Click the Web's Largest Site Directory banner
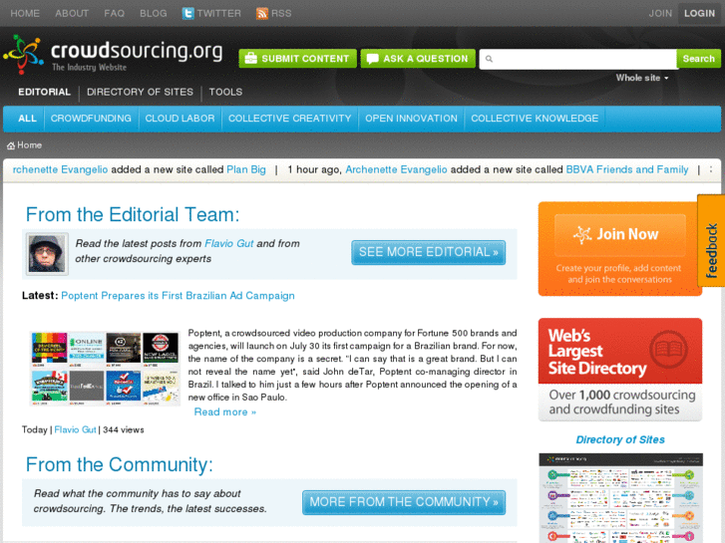This screenshot has height=543, width=725. (x=619, y=370)
